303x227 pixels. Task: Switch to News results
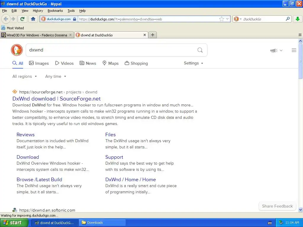tap(88, 63)
